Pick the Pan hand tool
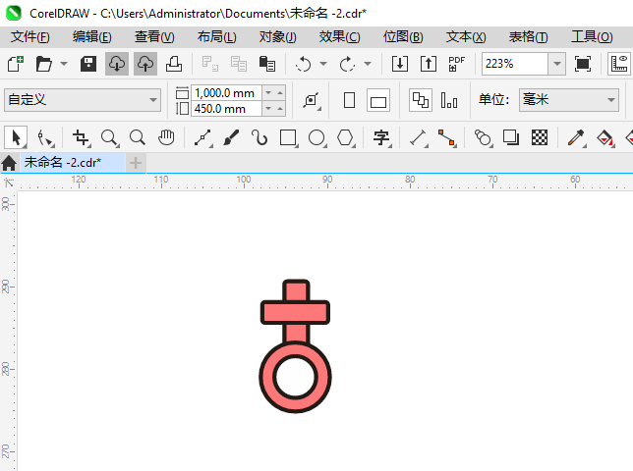Viewport: 633px width, 471px height. [x=166, y=137]
